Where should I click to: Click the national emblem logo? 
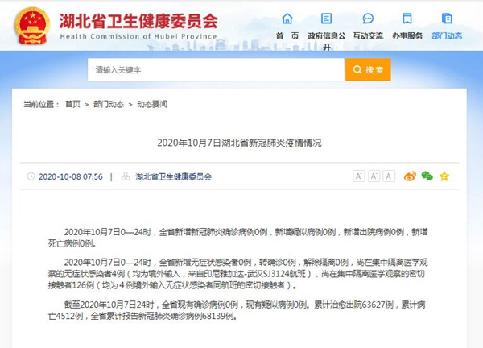[x=32, y=26]
